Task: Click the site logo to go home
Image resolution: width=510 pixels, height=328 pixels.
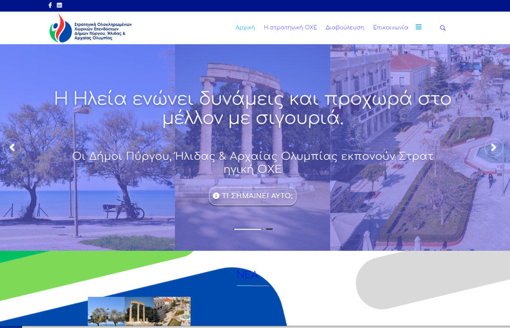Action: pyautogui.click(x=89, y=28)
